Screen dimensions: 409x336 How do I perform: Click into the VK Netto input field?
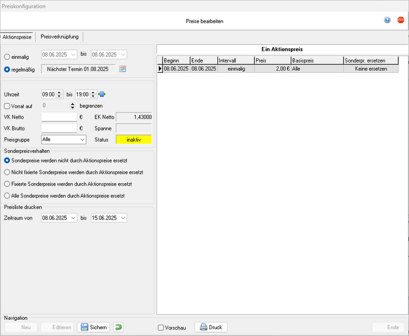click(59, 117)
